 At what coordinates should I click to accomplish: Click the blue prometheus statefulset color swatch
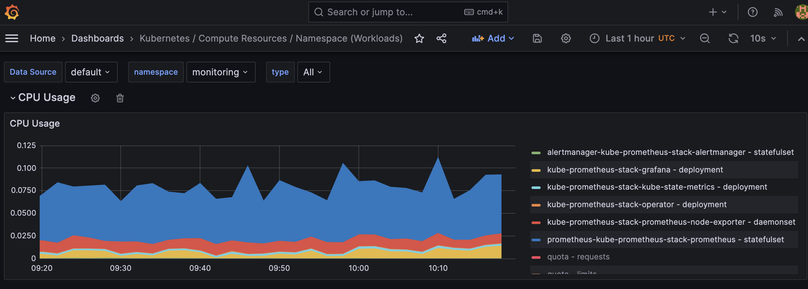(536, 240)
